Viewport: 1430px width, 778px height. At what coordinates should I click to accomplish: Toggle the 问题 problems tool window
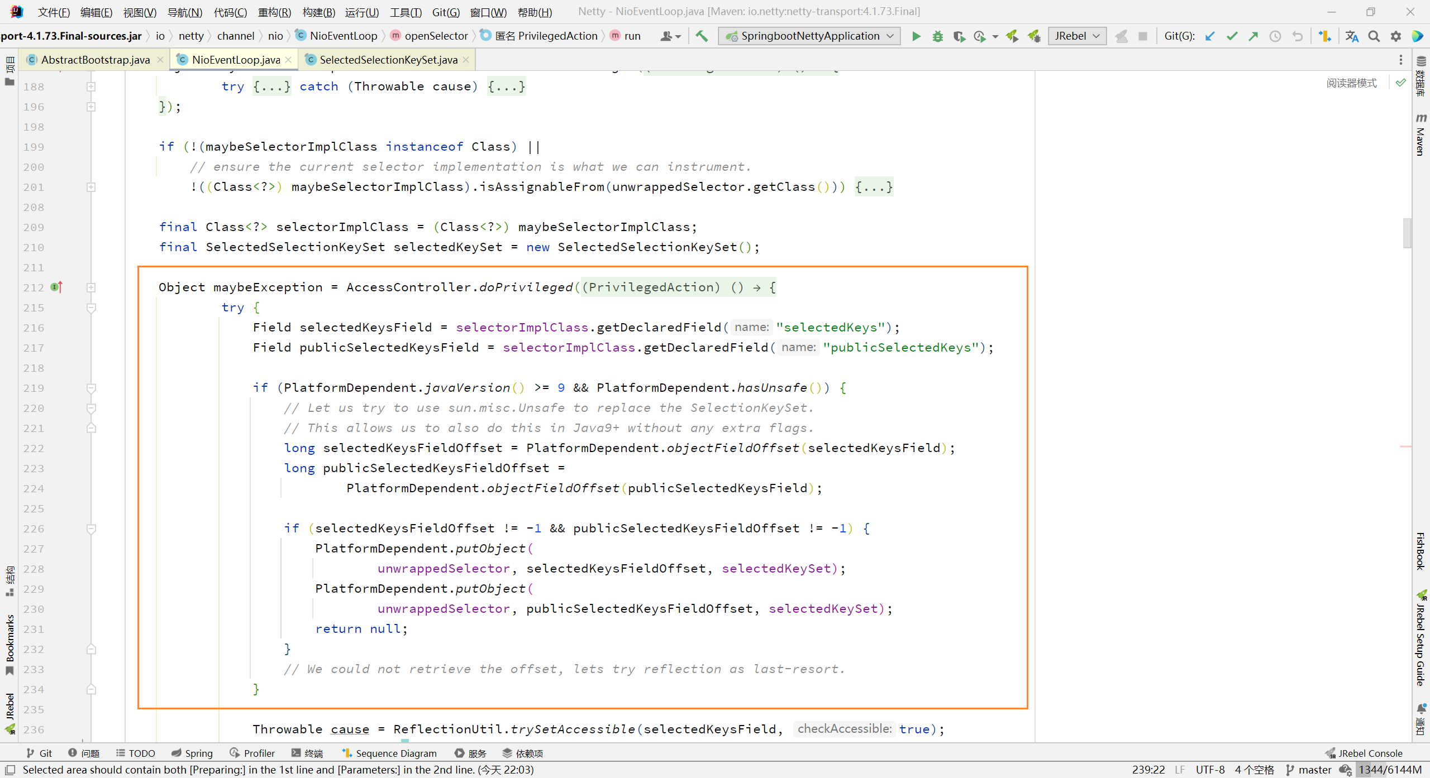tap(84, 753)
